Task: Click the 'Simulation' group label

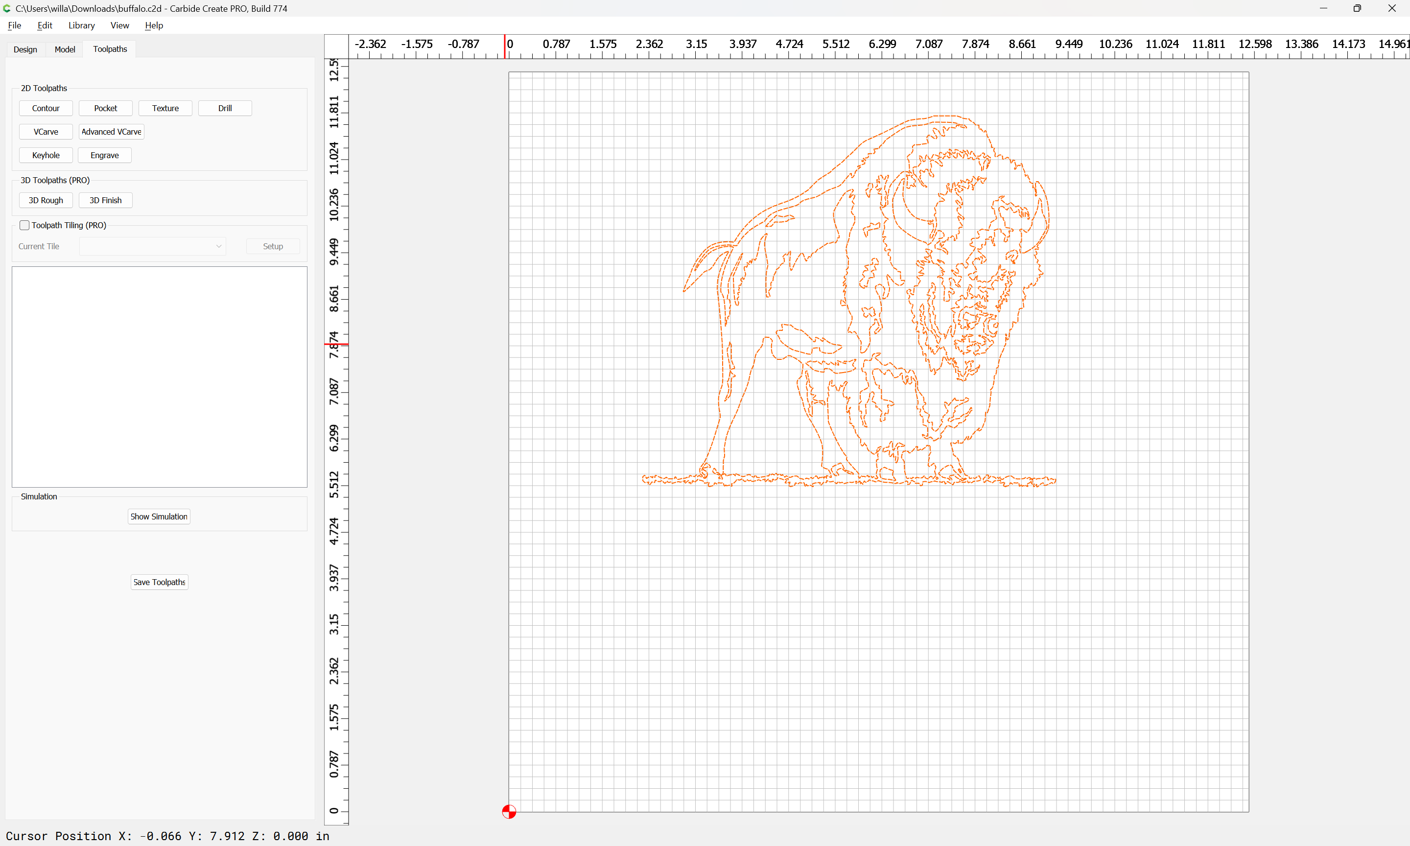Action: [39, 496]
